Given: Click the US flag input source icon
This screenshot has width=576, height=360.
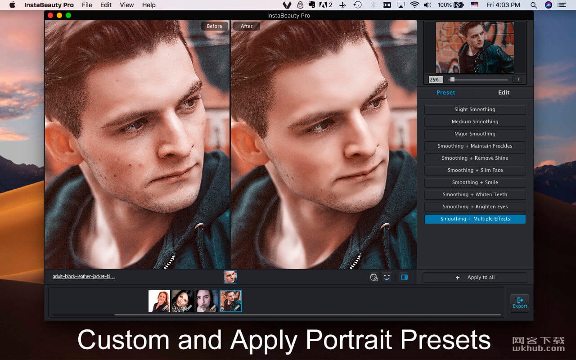Looking at the screenshot, I should pyautogui.click(x=474, y=5).
